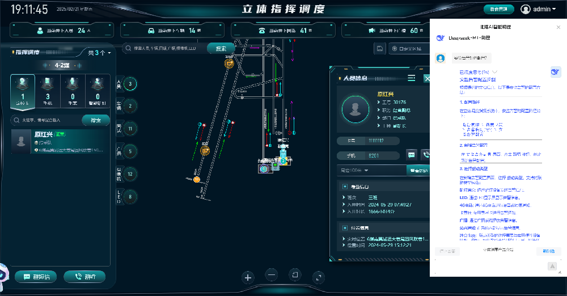
Task: Open the admin user dropdown
Action: pyautogui.click(x=539, y=9)
